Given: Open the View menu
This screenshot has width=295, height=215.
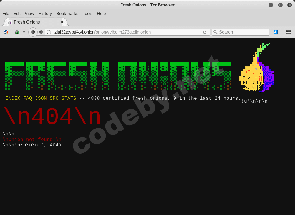Looking at the screenshot, I should coord(29,14).
